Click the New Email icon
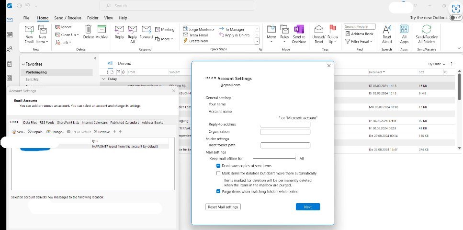This screenshot has width=463, height=230. [29, 30]
